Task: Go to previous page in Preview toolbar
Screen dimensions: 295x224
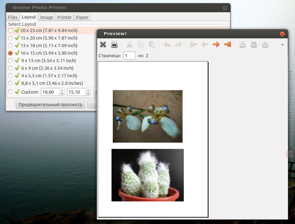Action: 205,44
